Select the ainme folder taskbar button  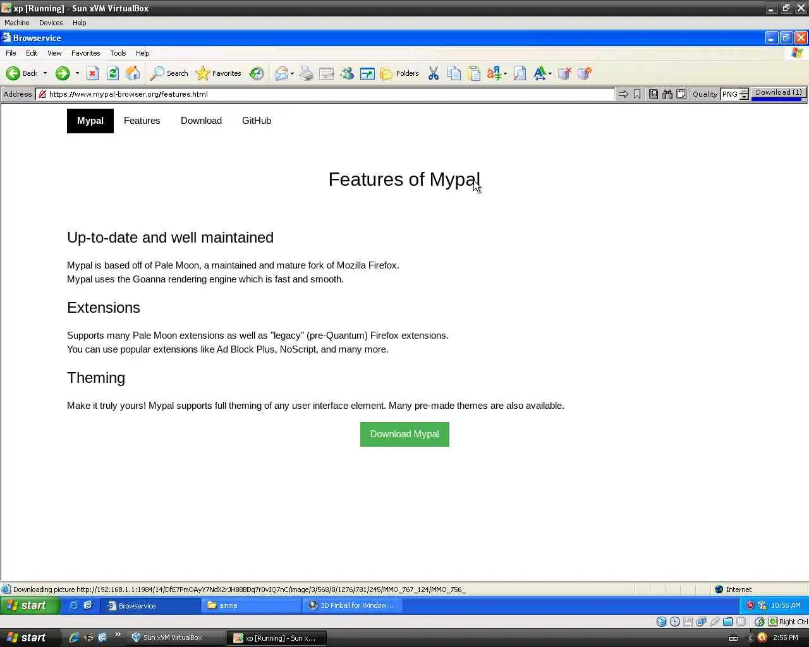pos(252,605)
